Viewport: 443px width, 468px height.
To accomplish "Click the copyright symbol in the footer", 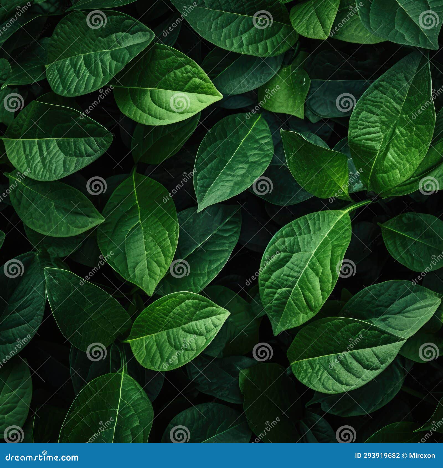I will pos(404,455).
